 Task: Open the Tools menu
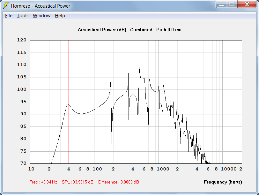coord(23,16)
